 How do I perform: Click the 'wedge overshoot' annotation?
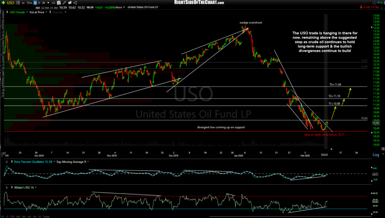point(251,22)
